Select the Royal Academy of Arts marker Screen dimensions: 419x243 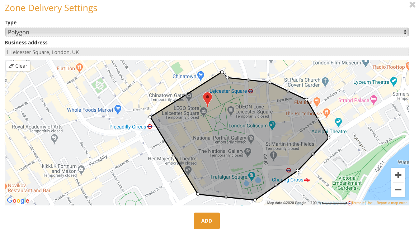pos(54,138)
